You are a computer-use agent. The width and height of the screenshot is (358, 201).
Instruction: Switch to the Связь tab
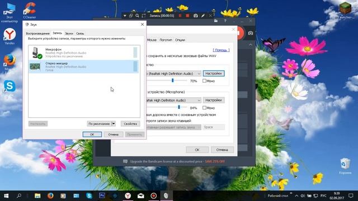(x=80, y=33)
